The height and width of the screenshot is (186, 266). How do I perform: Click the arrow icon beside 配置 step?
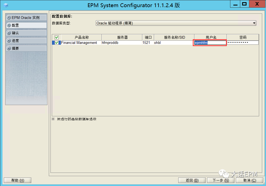[x=9, y=25]
